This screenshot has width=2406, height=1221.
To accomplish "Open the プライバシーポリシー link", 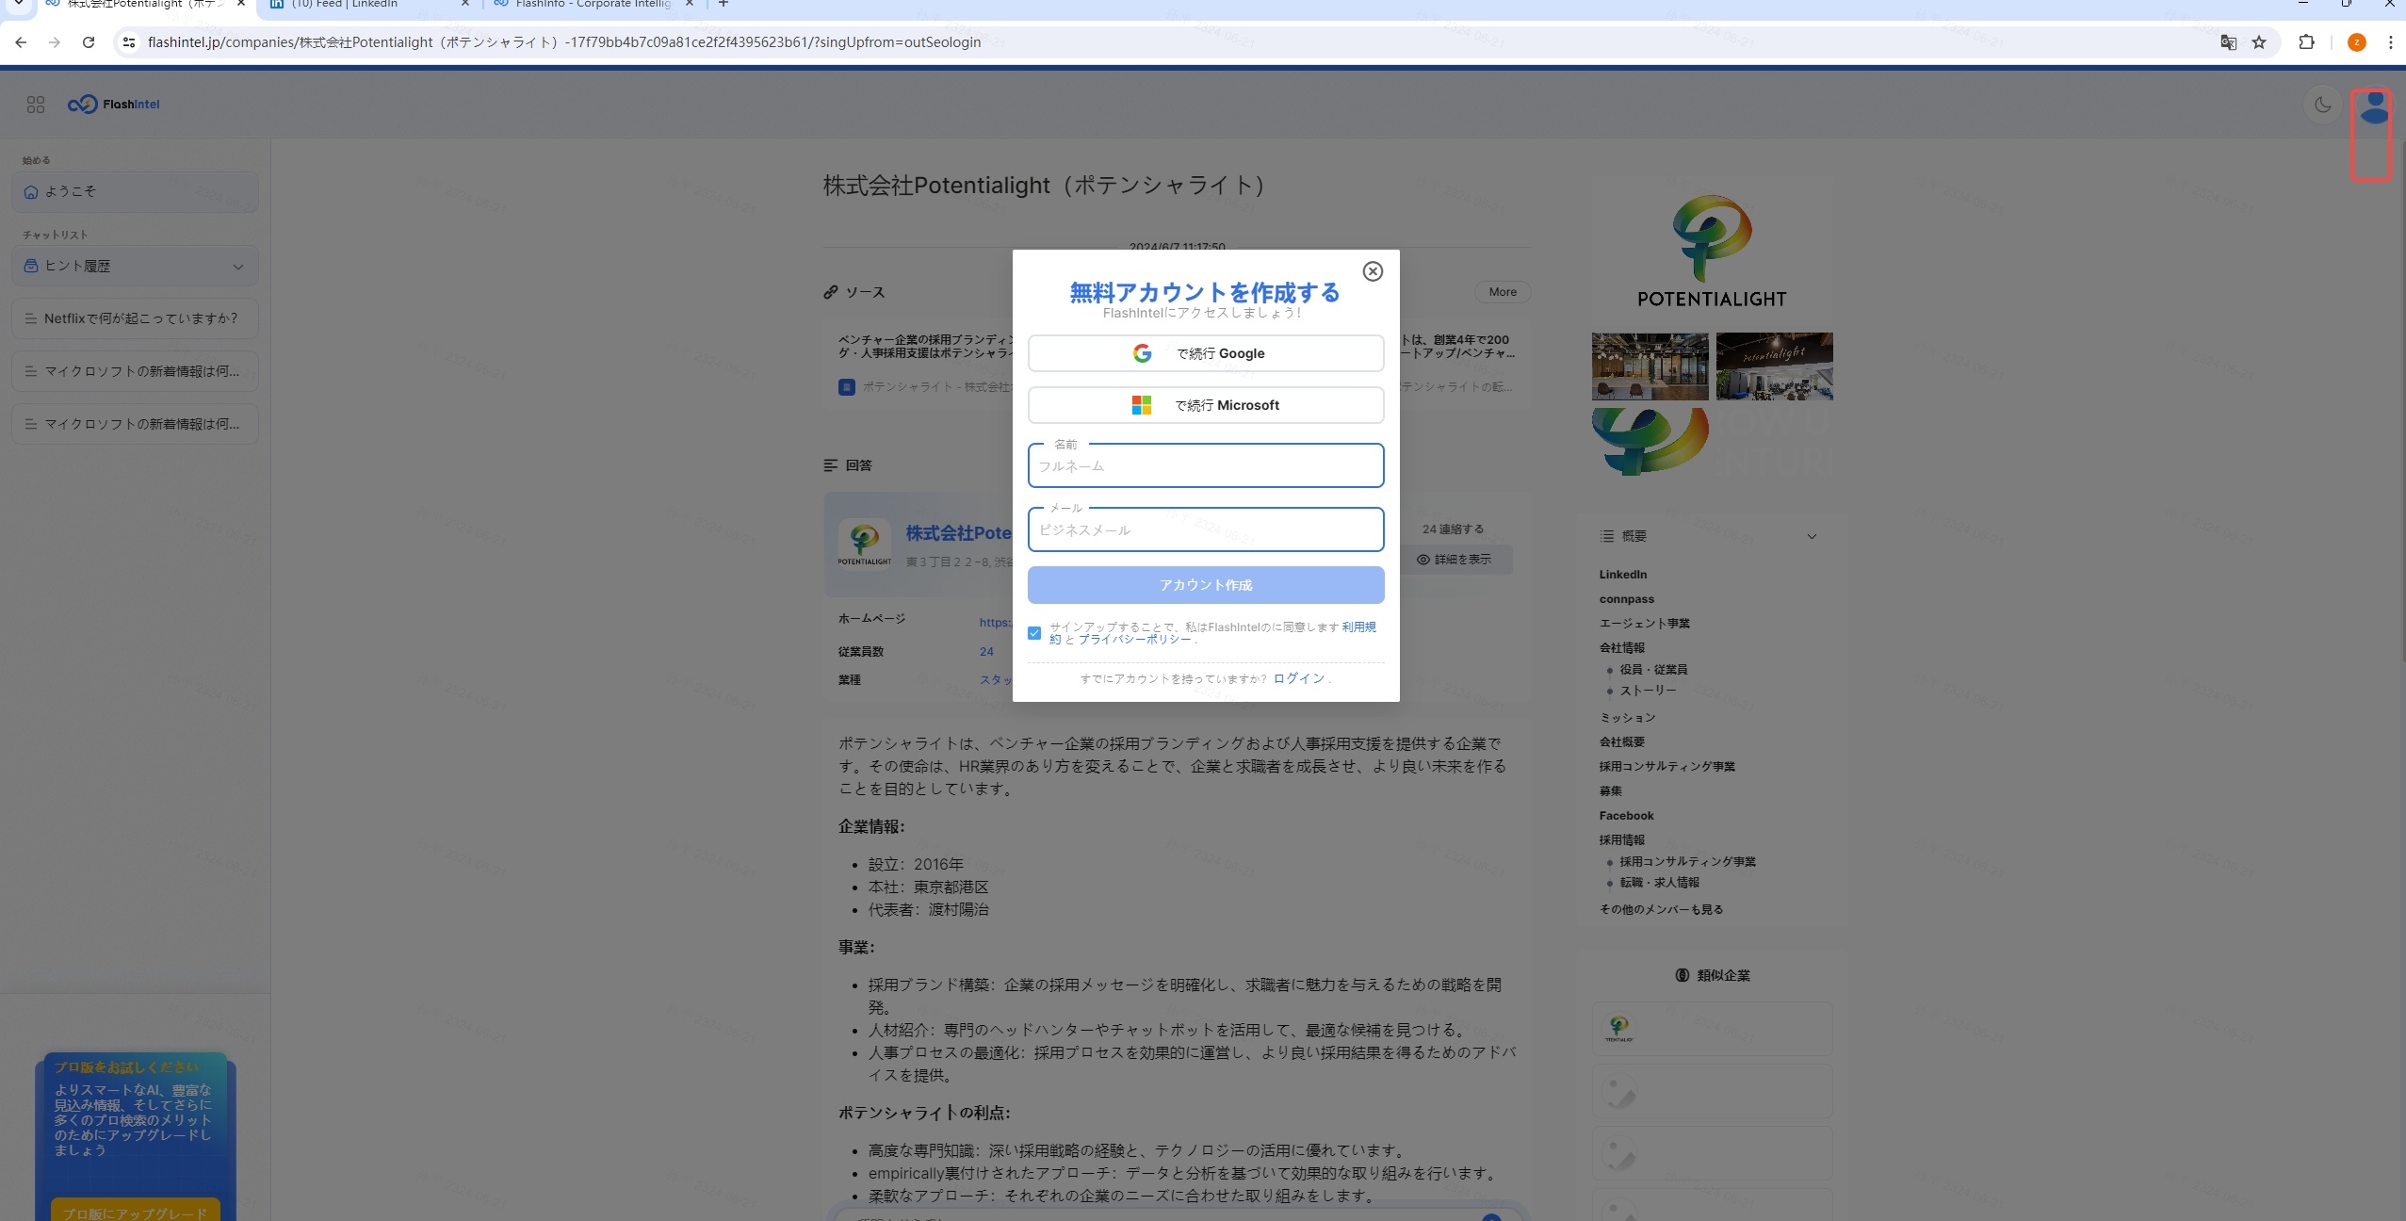I will point(1134,640).
